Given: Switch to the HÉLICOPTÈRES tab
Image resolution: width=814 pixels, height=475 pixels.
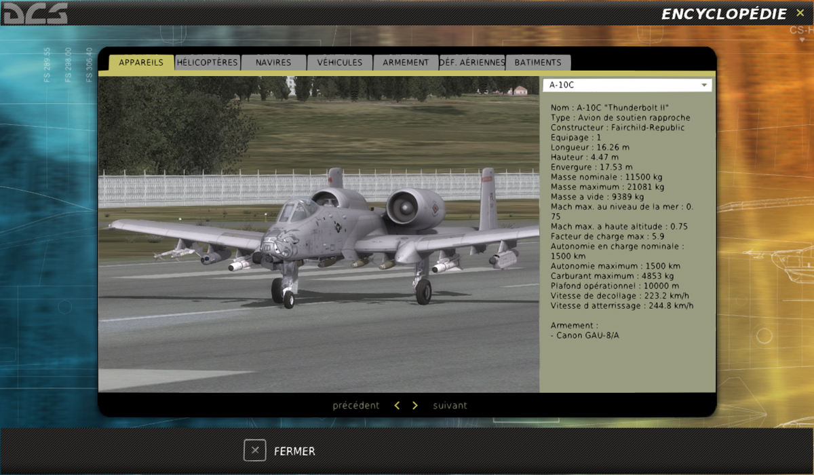Looking at the screenshot, I should tap(208, 62).
